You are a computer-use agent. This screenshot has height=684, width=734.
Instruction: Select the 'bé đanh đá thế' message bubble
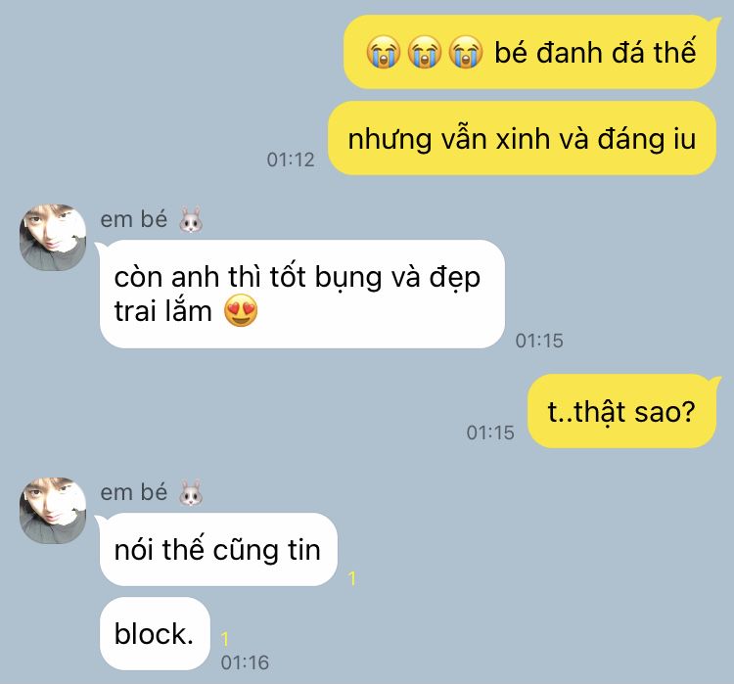pyautogui.click(x=531, y=52)
